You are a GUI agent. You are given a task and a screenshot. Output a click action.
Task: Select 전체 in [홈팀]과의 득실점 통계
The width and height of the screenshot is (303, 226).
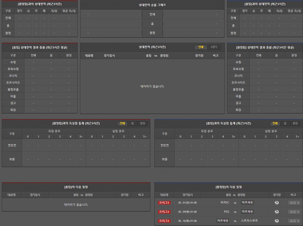point(275,123)
